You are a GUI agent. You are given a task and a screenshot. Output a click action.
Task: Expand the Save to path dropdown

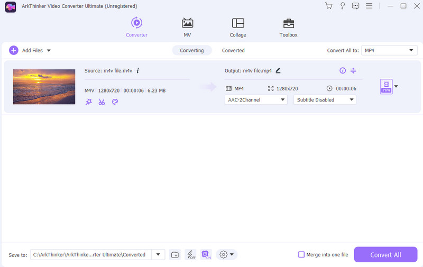click(x=158, y=255)
